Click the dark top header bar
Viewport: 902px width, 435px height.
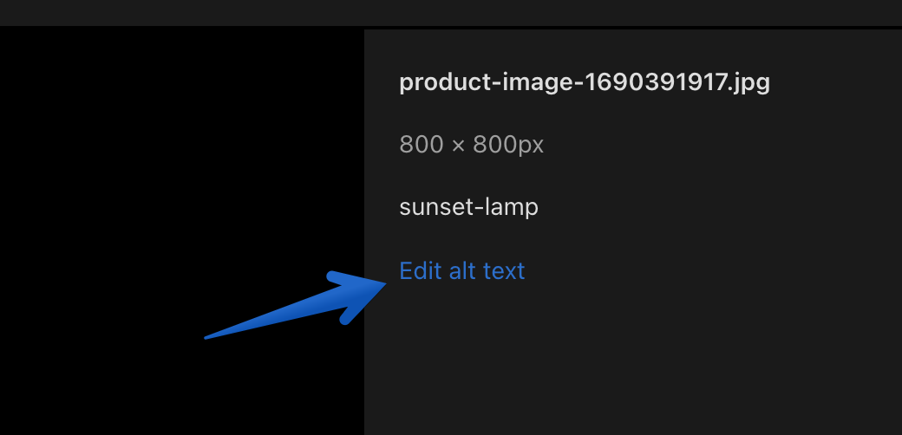[x=451, y=12]
